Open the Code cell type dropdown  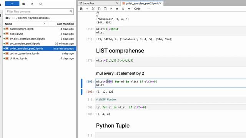pos(142,8)
